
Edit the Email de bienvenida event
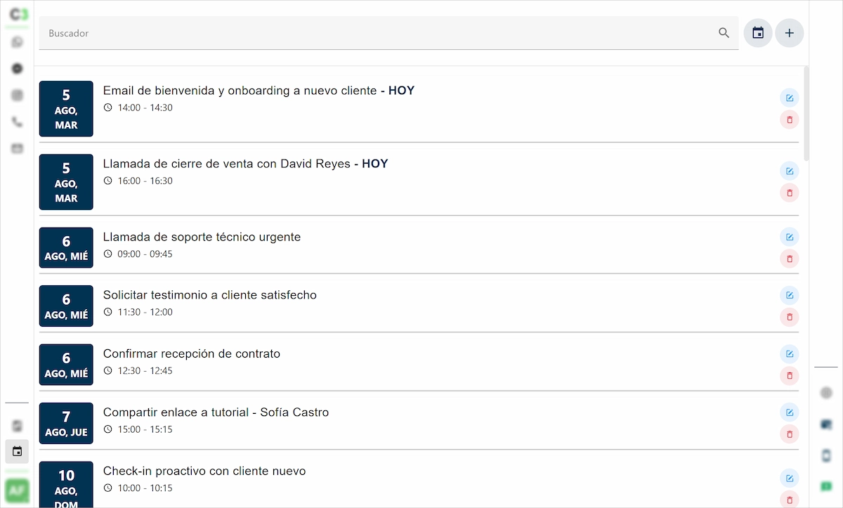[789, 98]
